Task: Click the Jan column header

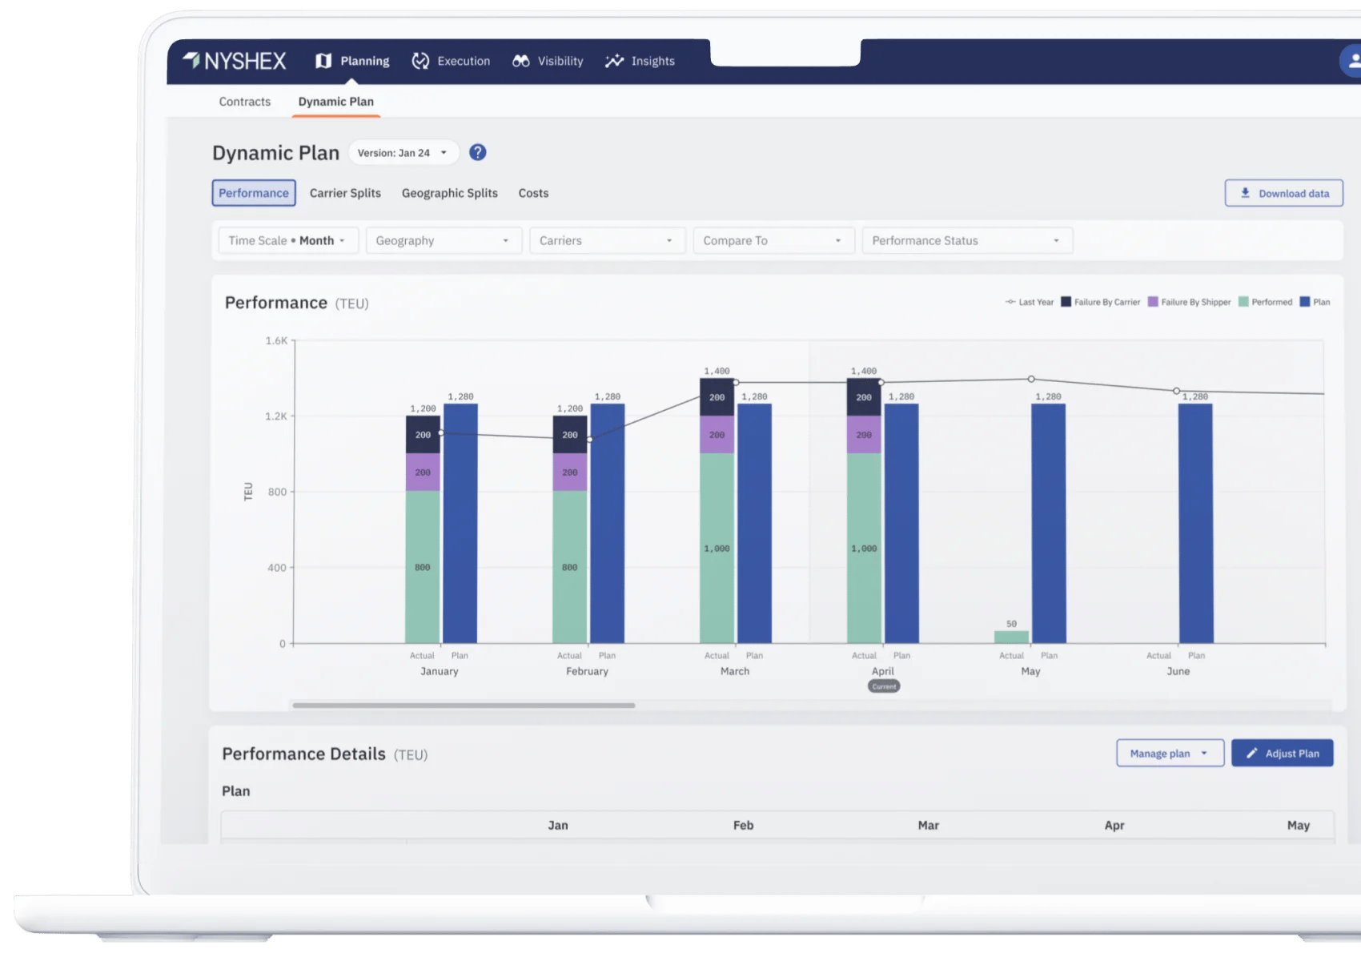Action: point(558,825)
